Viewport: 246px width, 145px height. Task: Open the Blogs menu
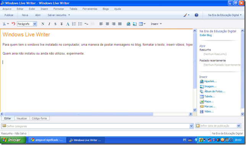coord(105,9)
